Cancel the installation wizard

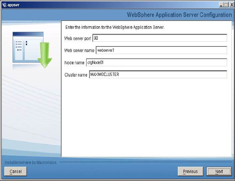(x=16, y=171)
